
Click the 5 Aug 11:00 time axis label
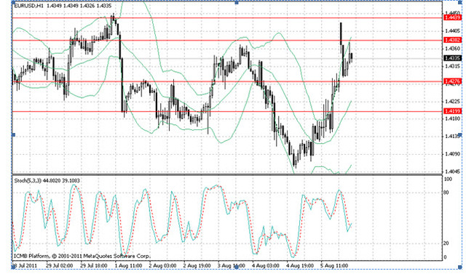(334, 265)
